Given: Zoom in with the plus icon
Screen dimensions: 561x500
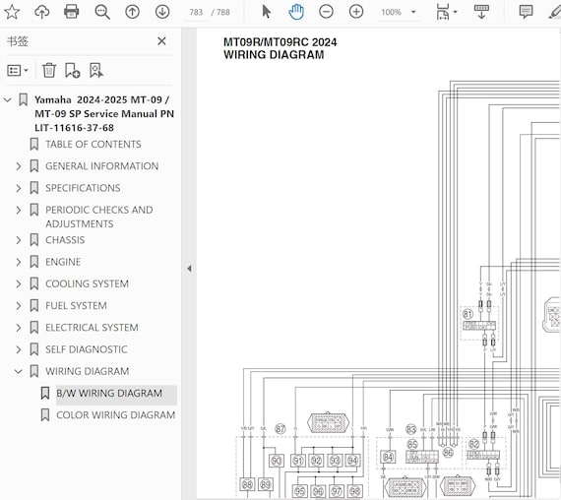Looking at the screenshot, I should (356, 12).
